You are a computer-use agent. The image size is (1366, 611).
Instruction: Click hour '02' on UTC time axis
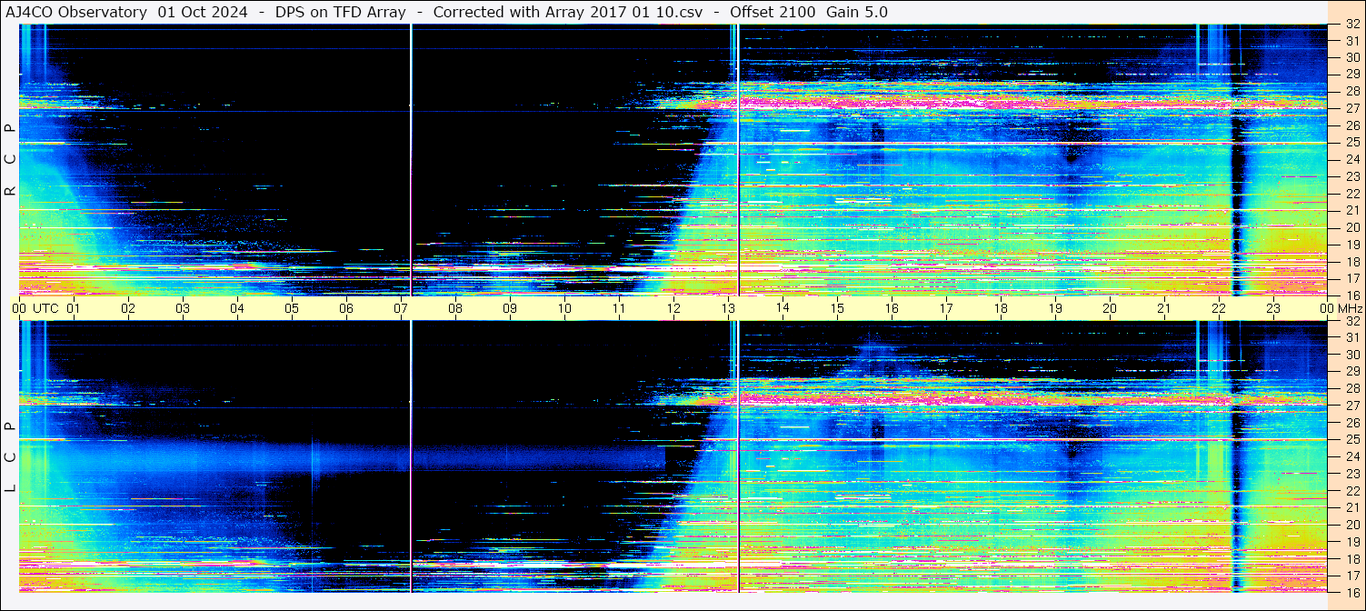pos(128,308)
